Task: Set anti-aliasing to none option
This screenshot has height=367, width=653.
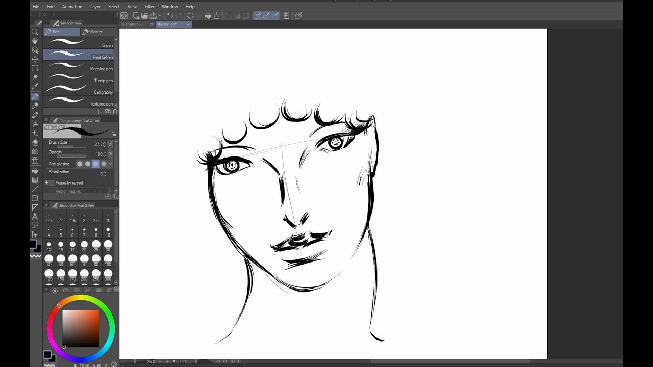Action: pyautogui.click(x=80, y=164)
